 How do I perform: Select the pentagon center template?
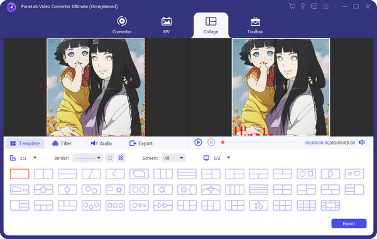(x=67, y=190)
